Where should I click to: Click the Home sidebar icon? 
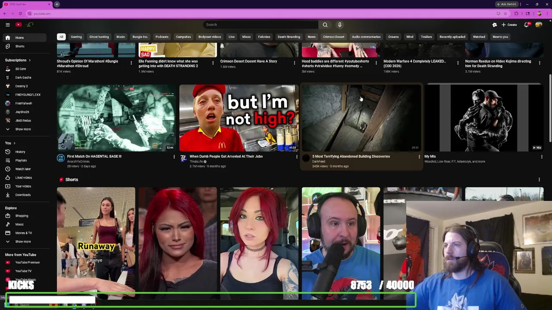tap(7, 37)
